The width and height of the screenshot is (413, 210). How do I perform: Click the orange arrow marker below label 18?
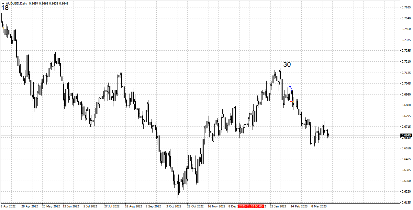pyautogui.click(x=3, y=28)
